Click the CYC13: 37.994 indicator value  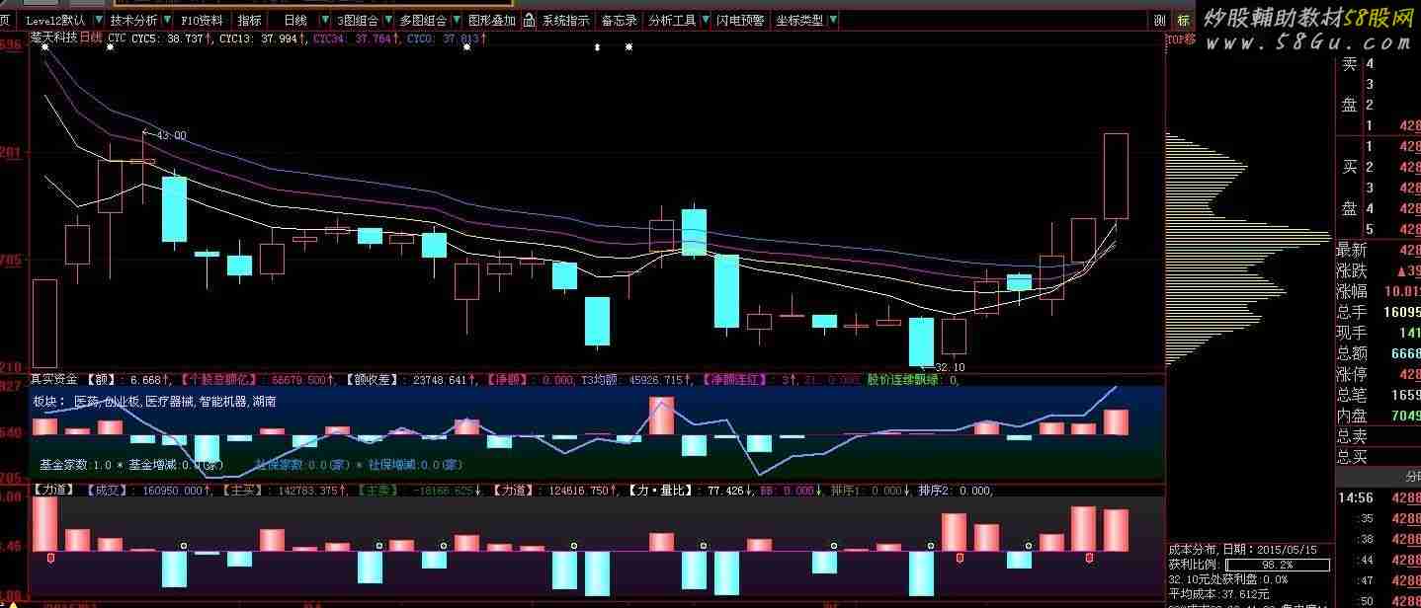[x=263, y=38]
